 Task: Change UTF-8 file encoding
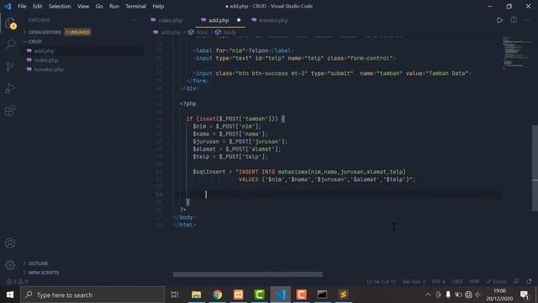click(439, 281)
